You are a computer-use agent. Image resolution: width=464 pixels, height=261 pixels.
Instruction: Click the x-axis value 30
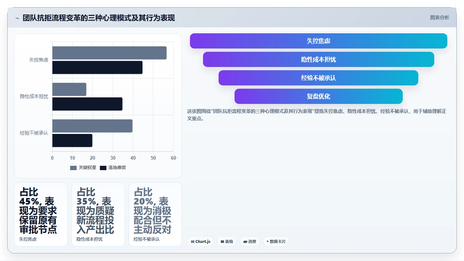(113, 158)
